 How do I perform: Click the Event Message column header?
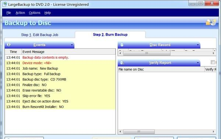[69, 52]
